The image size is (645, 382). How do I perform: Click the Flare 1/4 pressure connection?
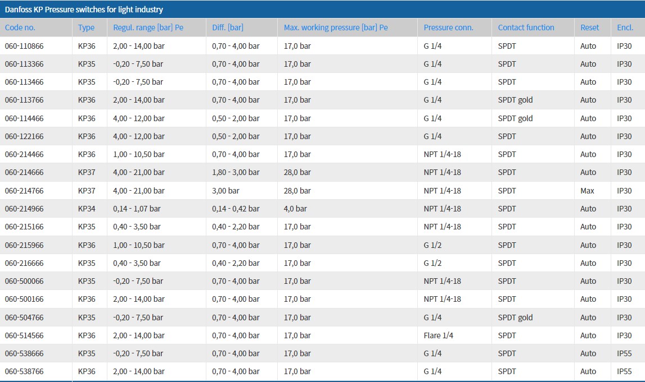click(x=439, y=335)
